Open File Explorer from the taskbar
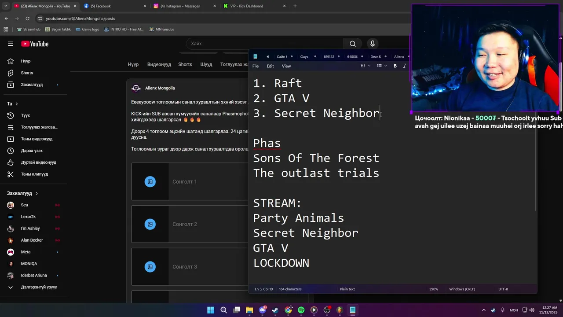The image size is (563, 317). point(249,310)
